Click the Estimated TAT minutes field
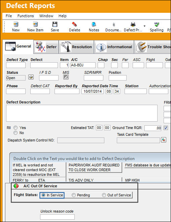Screen dimensions: 171x222 coord(107,128)
